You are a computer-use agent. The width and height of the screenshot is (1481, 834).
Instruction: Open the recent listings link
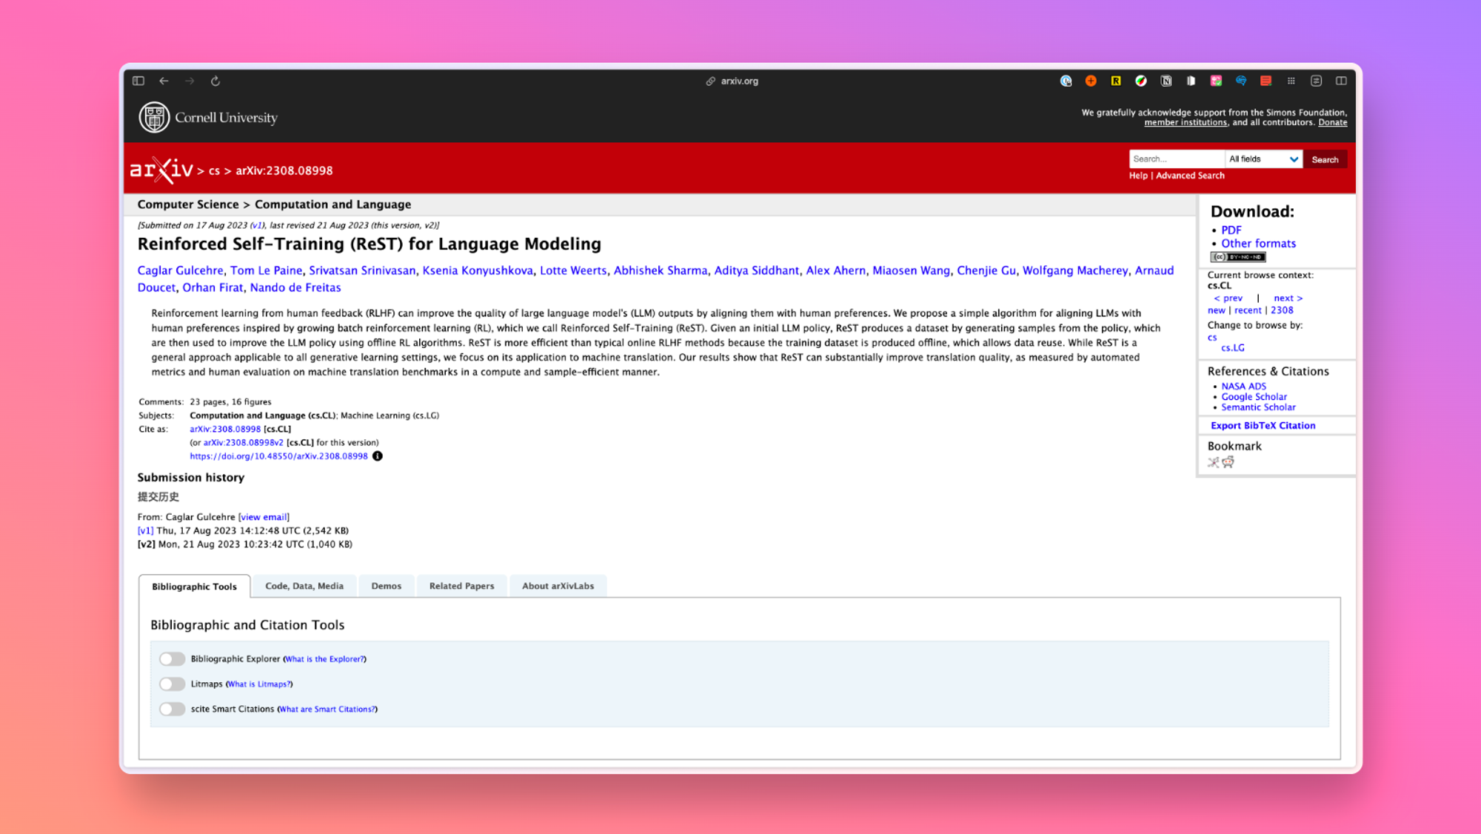[1247, 310]
